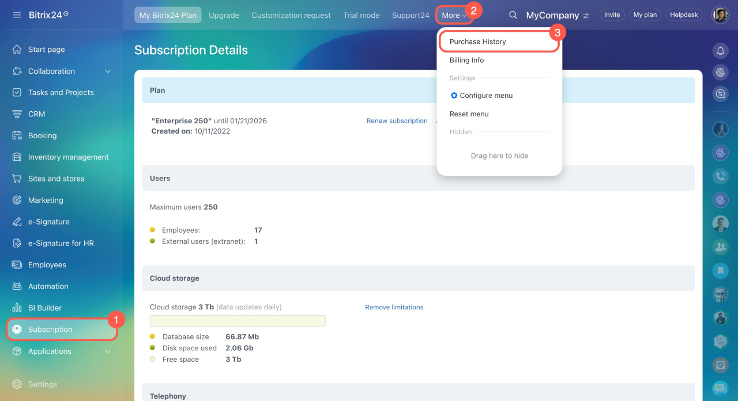738x401 pixels.
Task: Click the cloud storage usage bar
Action: click(238, 321)
